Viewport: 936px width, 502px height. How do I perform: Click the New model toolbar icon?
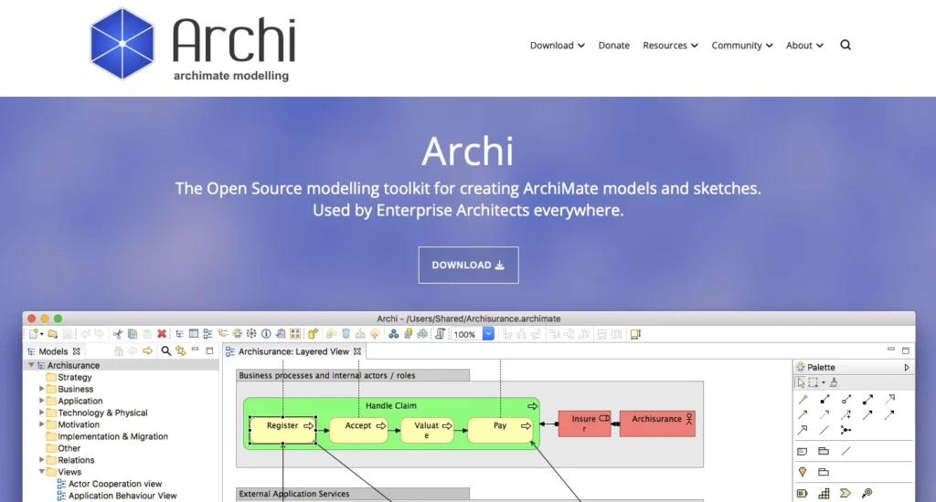[35, 334]
